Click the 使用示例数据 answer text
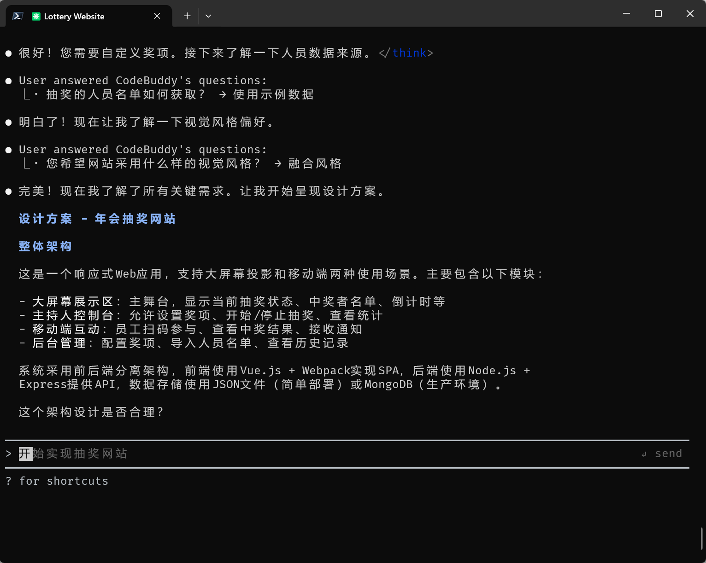The image size is (706, 563). (x=273, y=94)
